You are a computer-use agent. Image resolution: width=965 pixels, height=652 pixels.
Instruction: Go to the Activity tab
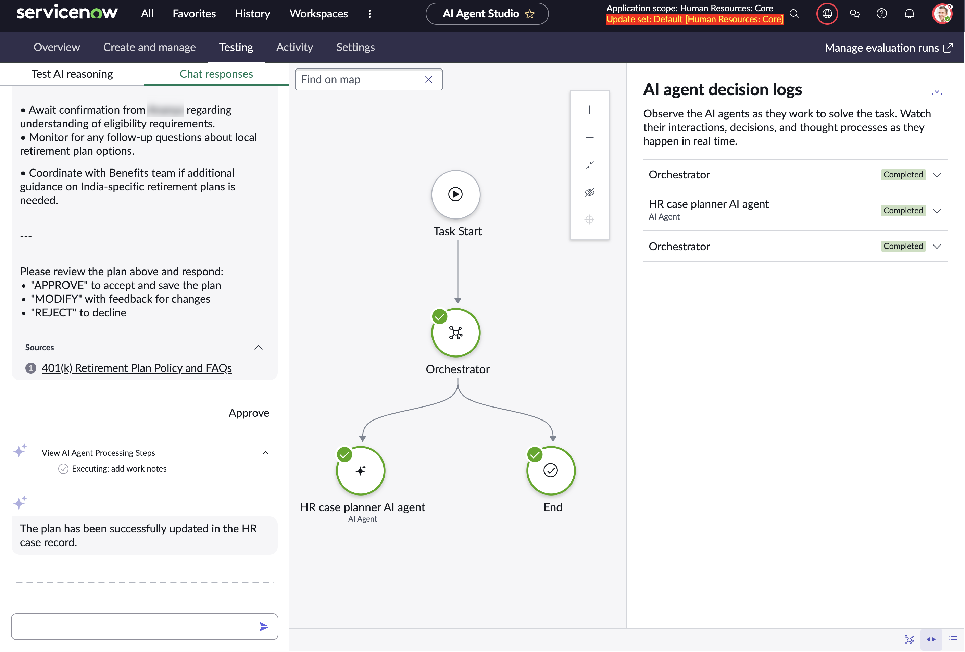[294, 47]
